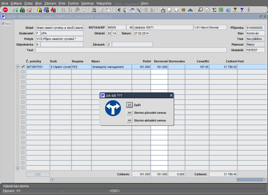Click the Internet Explorer icon in toolbar
The width and height of the screenshot is (268, 195).
(228, 10)
